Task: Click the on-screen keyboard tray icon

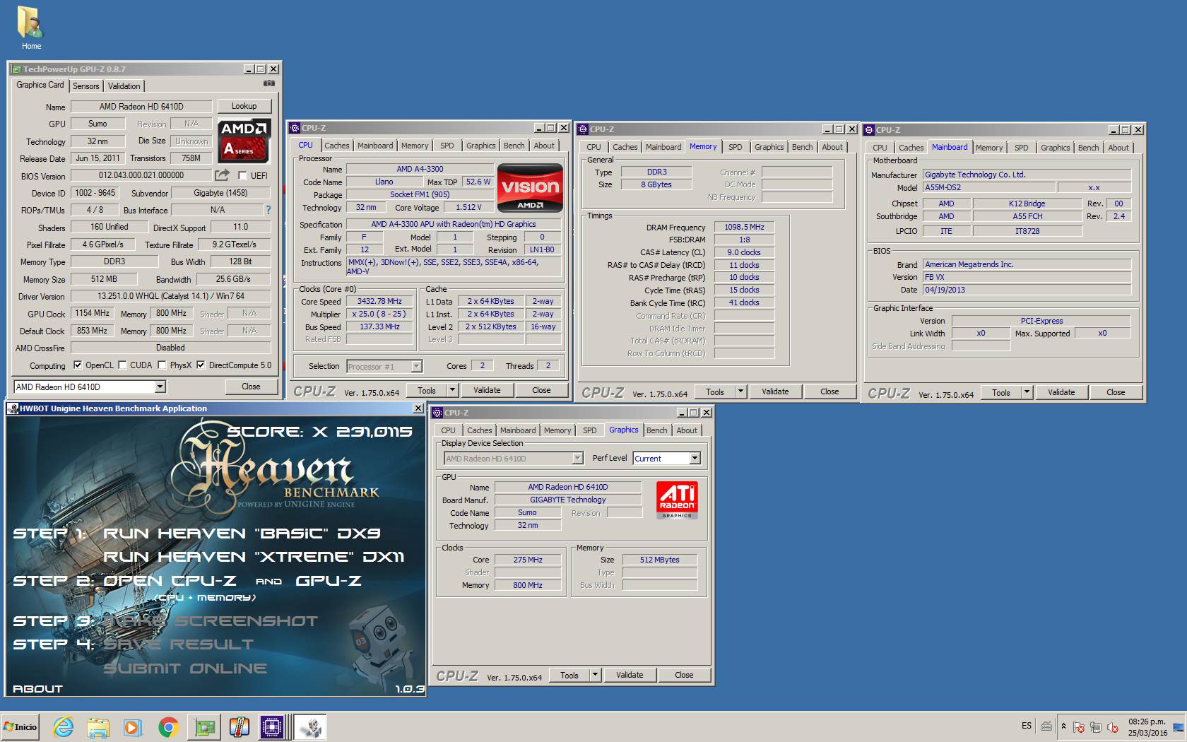Action: [1046, 726]
